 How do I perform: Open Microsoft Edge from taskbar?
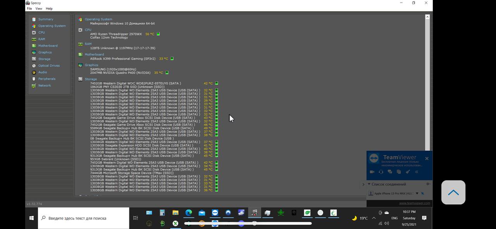coord(189,213)
